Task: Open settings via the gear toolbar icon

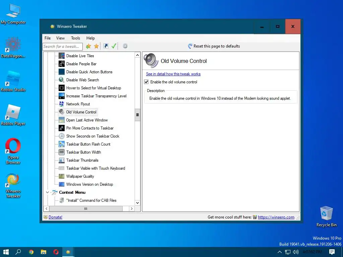Action: tap(125, 46)
